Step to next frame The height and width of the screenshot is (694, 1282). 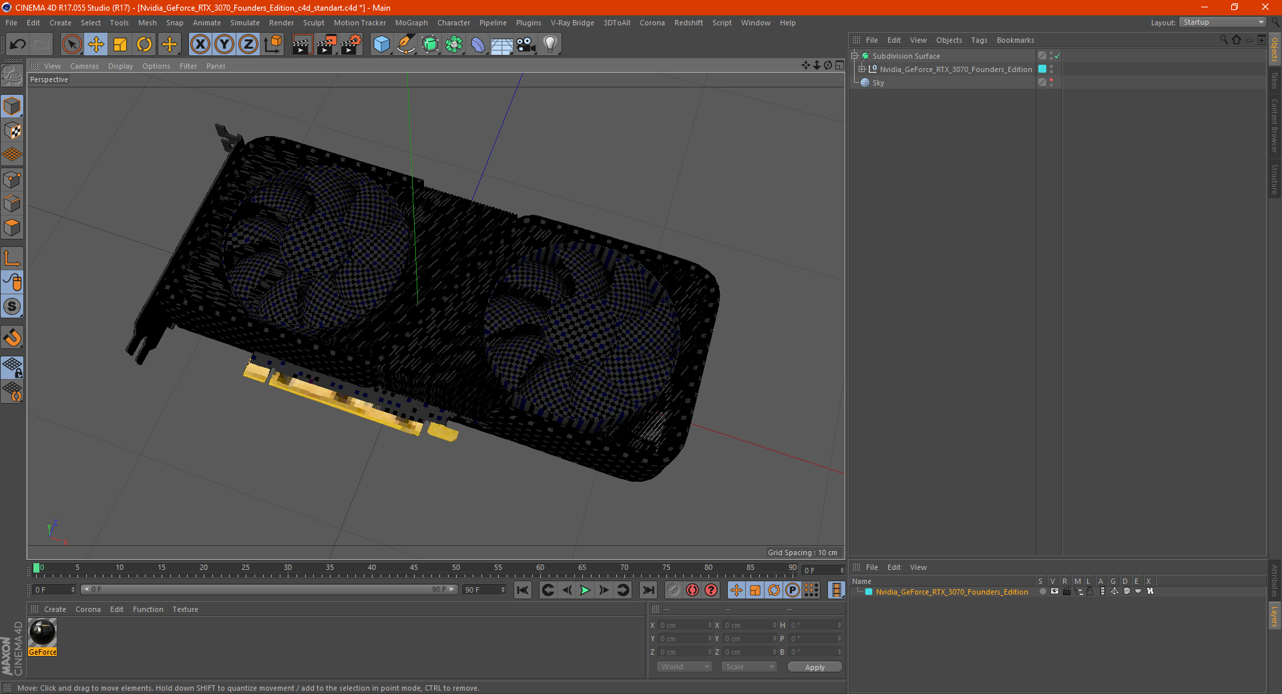[x=604, y=590]
